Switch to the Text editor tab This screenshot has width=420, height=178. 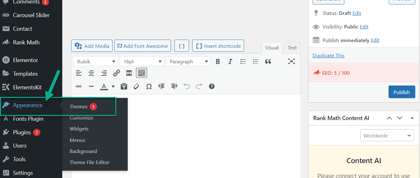click(292, 48)
